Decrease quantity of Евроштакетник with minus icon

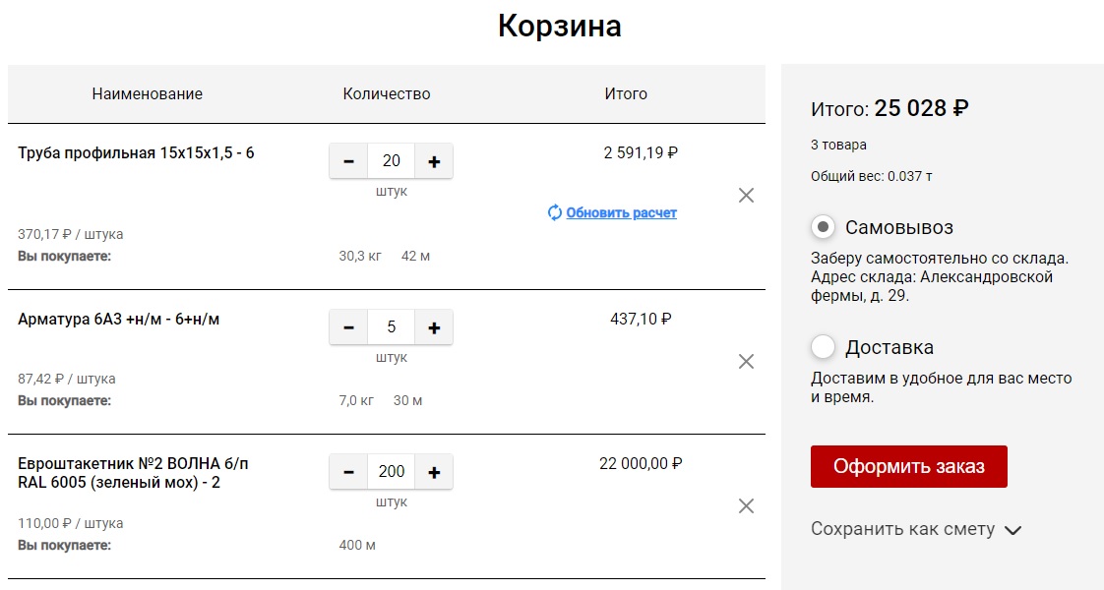pos(349,471)
